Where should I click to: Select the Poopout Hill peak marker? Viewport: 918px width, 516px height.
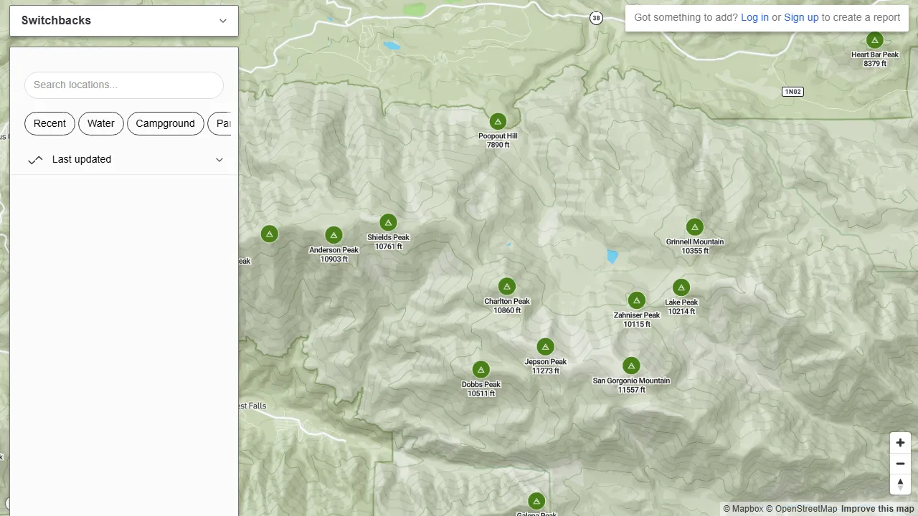[498, 121]
